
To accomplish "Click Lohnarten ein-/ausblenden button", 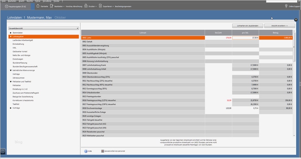I will (248, 26).
